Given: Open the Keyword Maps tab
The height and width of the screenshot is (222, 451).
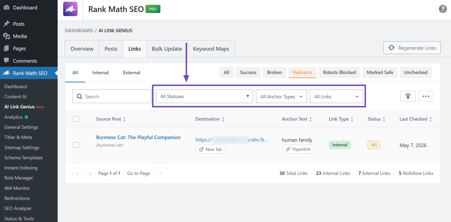Looking at the screenshot, I should click(x=211, y=49).
